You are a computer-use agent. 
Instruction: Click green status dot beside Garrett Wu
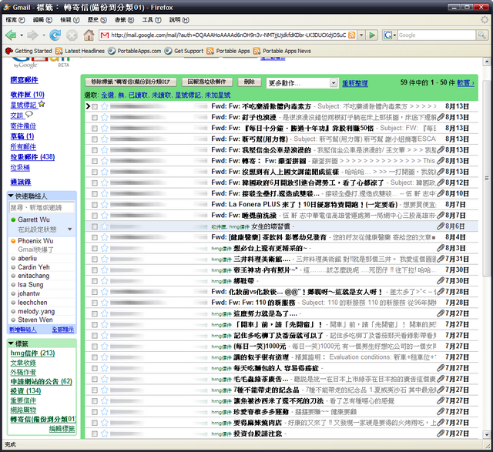click(13, 219)
